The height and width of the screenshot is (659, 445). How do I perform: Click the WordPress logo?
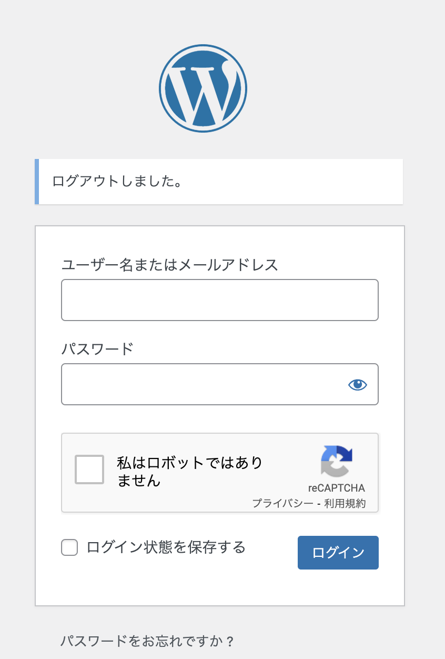(x=203, y=88)
